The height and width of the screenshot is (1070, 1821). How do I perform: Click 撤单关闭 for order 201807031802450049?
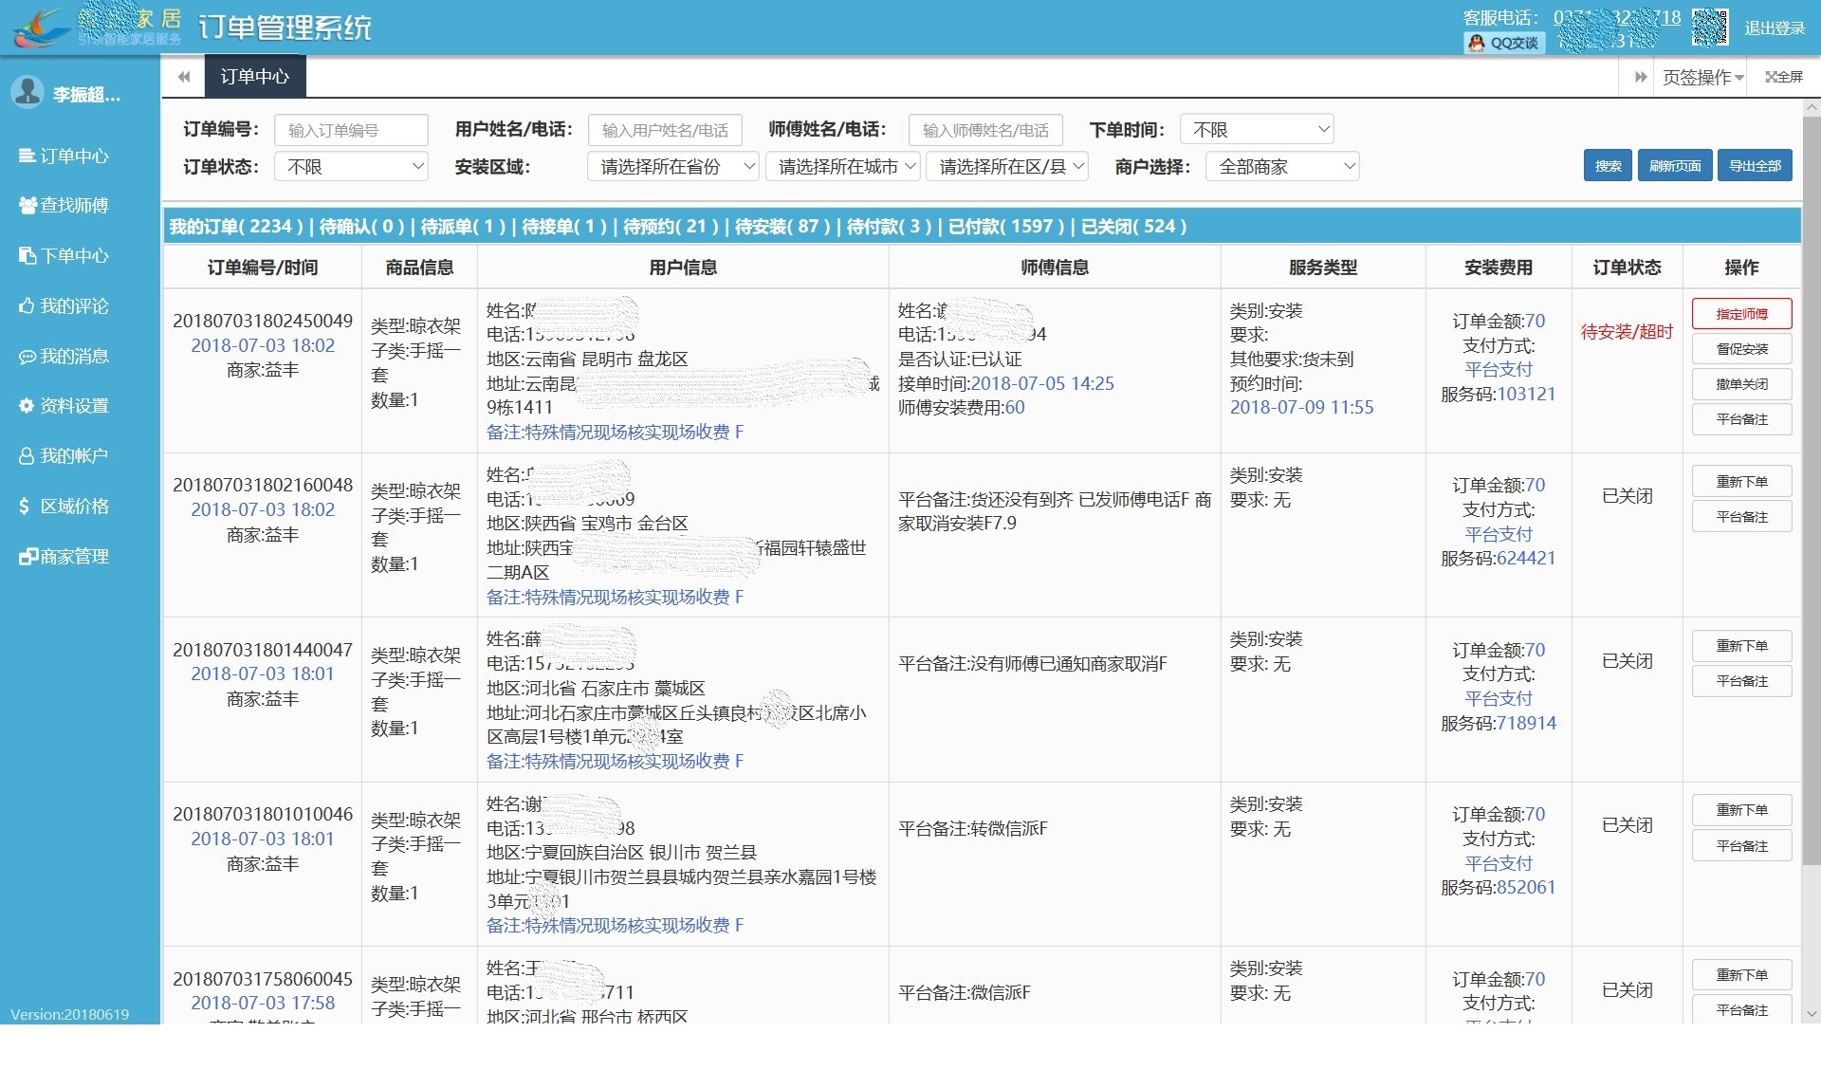tap(1741, 383)
